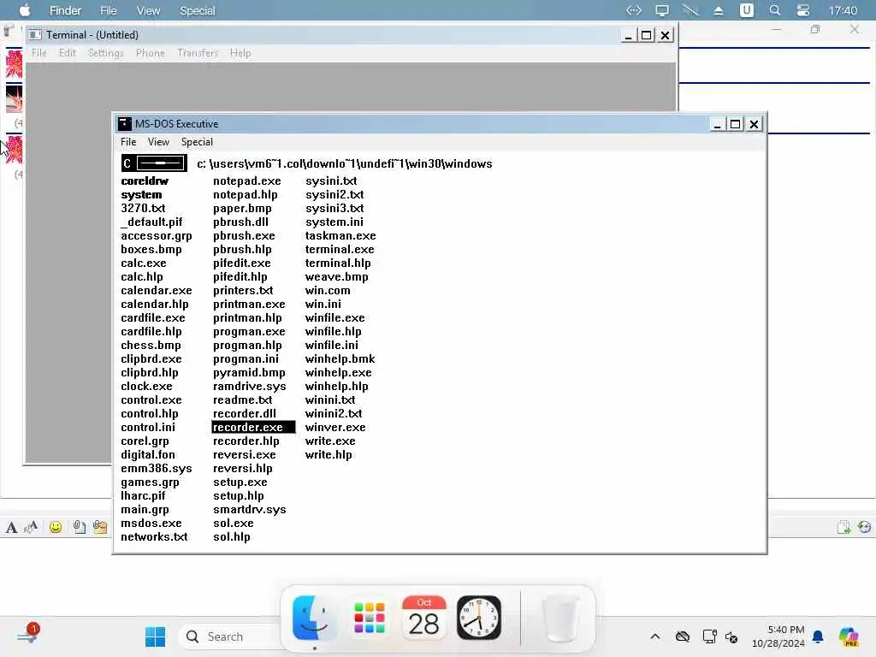The height and width of the screenshot is (657, 876).
Task: Select file chess.bmp
Action: (x=151, y=346)
